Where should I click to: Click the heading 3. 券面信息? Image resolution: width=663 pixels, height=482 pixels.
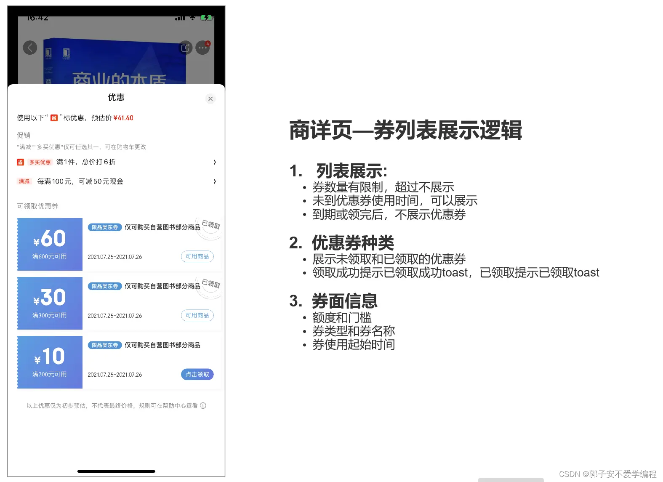pyautogui.click(x=333, y=301)
